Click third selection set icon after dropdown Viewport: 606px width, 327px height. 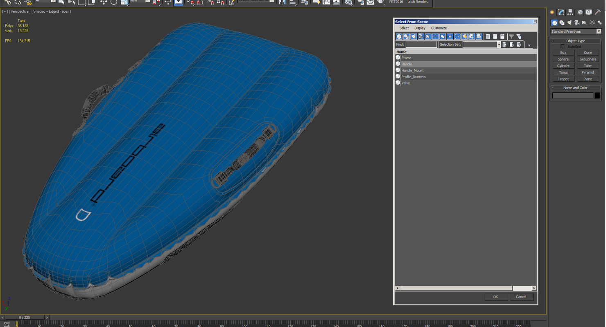coord(519,45)
